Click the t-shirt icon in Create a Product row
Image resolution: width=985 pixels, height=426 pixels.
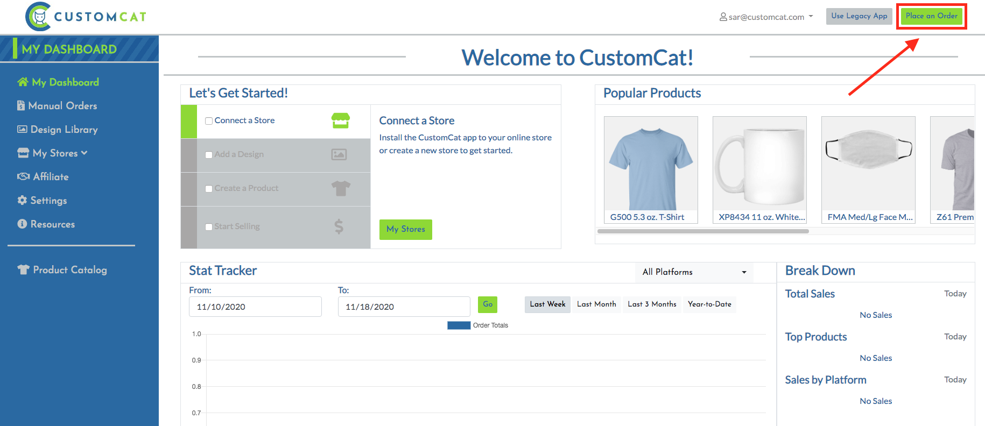(x=341, y=188)
